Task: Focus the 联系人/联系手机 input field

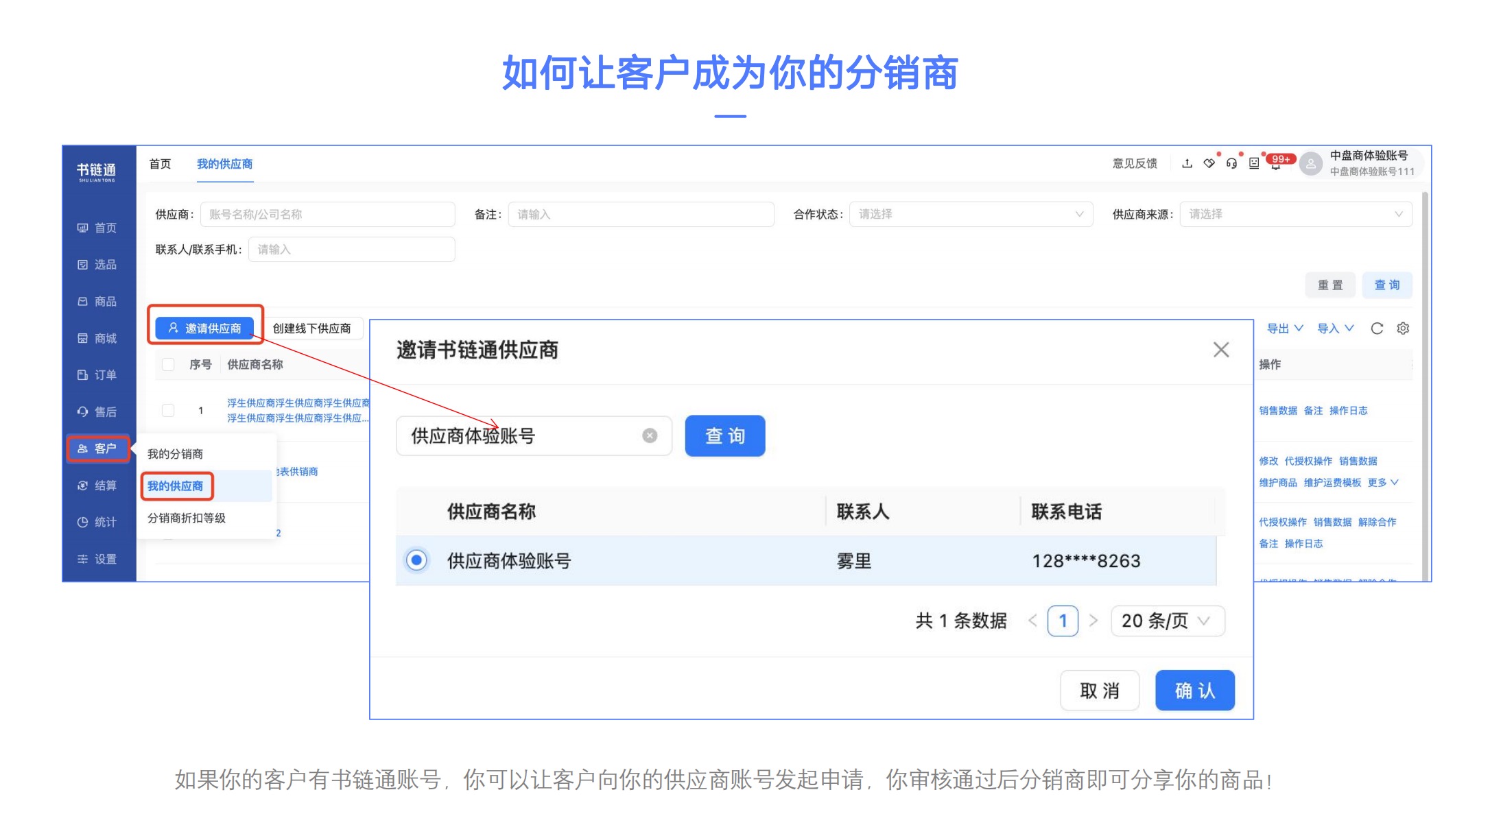Action: (x=352, y=249)
